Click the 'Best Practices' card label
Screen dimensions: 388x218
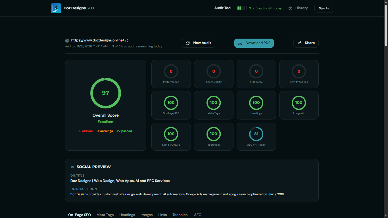pyautogui.click(x=299, y=82)
